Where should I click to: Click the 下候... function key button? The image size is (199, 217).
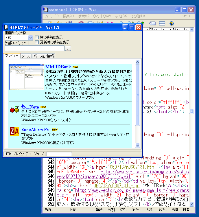pyautogui.click(x=73, y=210)
